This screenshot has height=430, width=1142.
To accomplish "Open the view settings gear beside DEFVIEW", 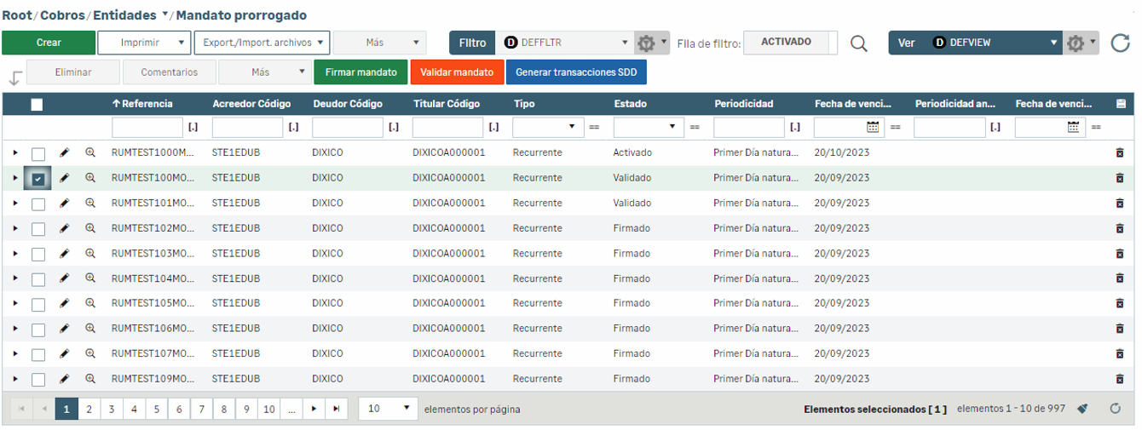I will (1076, 43).
